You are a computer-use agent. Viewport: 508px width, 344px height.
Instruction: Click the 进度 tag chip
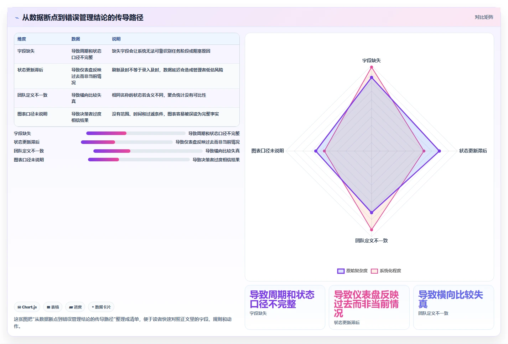pos(75,307)
